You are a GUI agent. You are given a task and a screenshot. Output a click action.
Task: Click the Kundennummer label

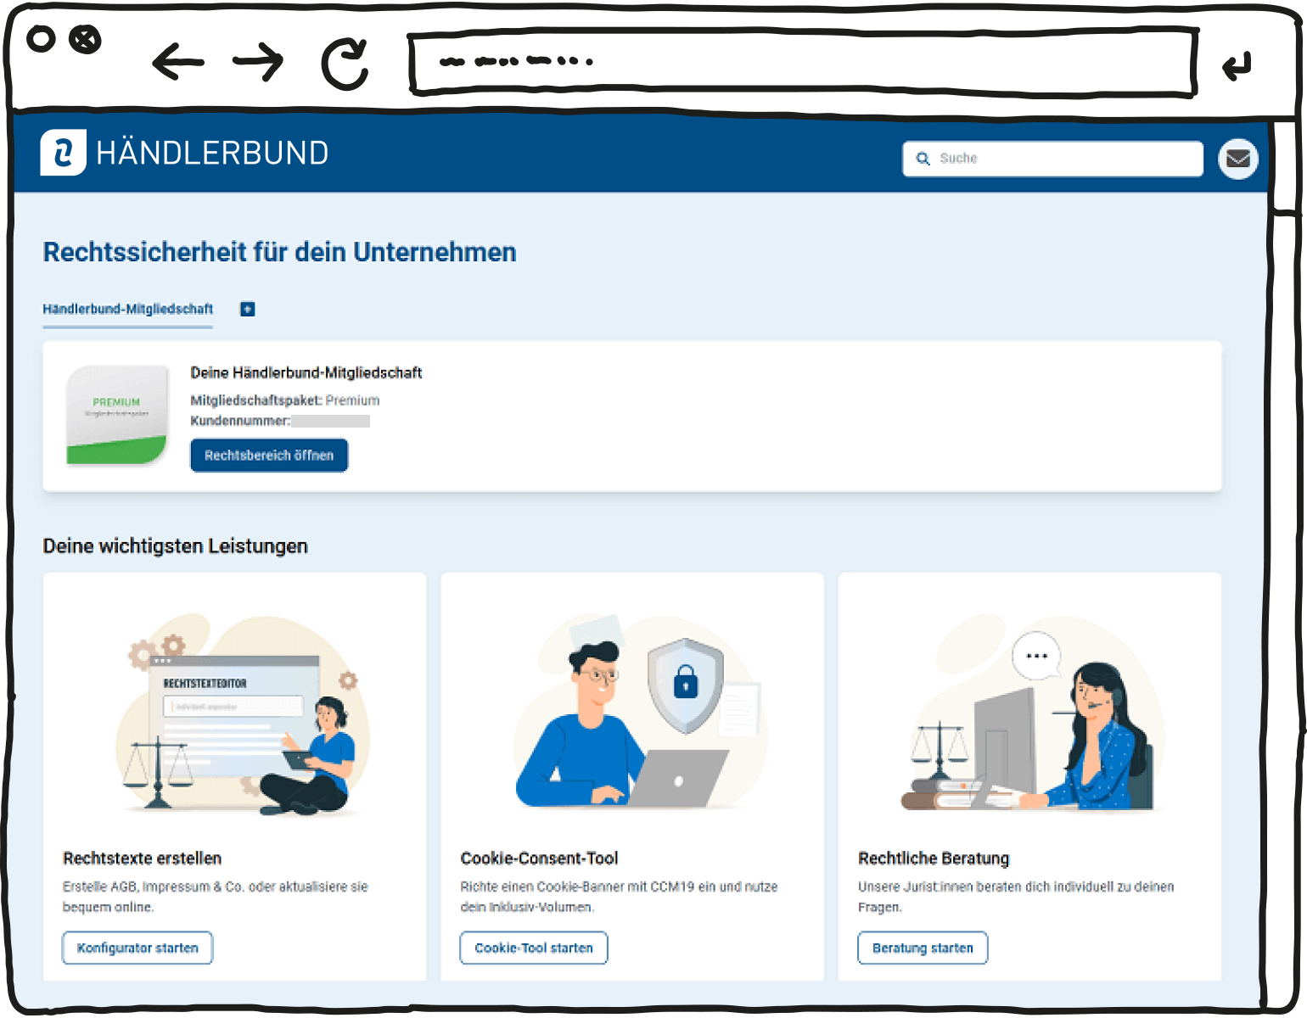pyautogui.click(x=240, y=421)
